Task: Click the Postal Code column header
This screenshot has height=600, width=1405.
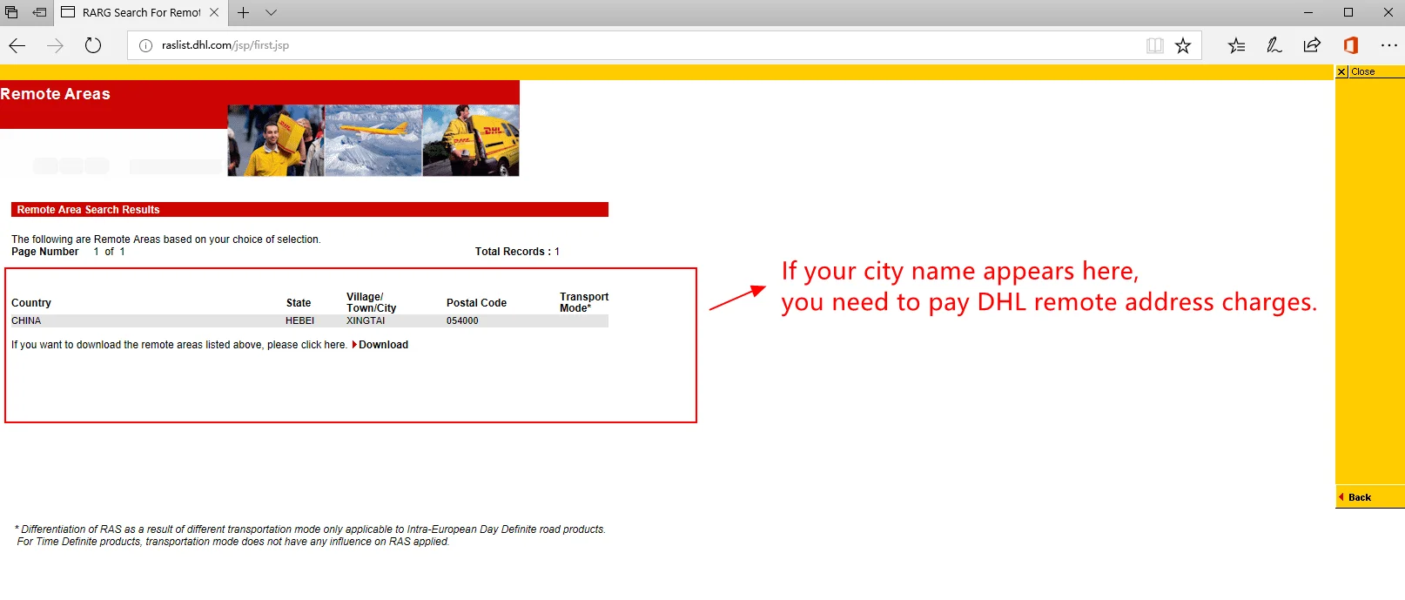Action: click(x=476, y=303)
